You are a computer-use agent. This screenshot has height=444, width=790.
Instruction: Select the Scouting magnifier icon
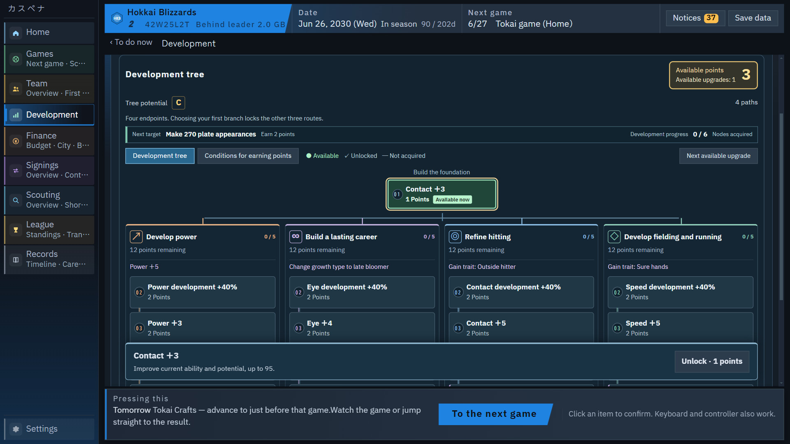[x=16, y=200]
